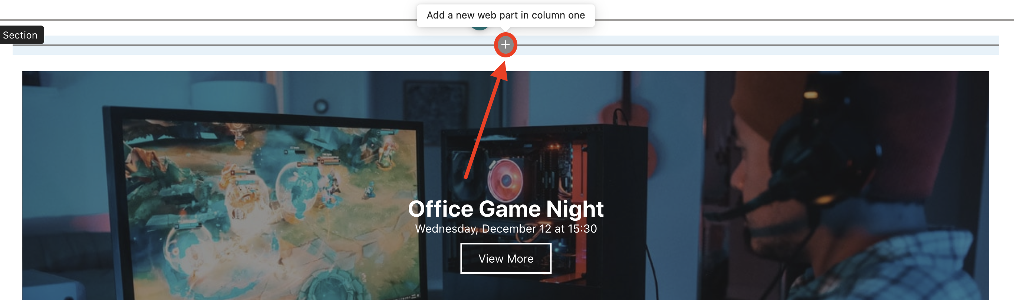This screenshot has height=300, width=1014.
Task: Click the Office Game Night heading
Action: (506, 209)
